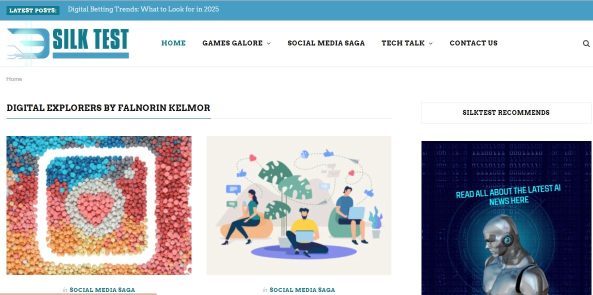Open the Contact Us page

coord(473,43)
